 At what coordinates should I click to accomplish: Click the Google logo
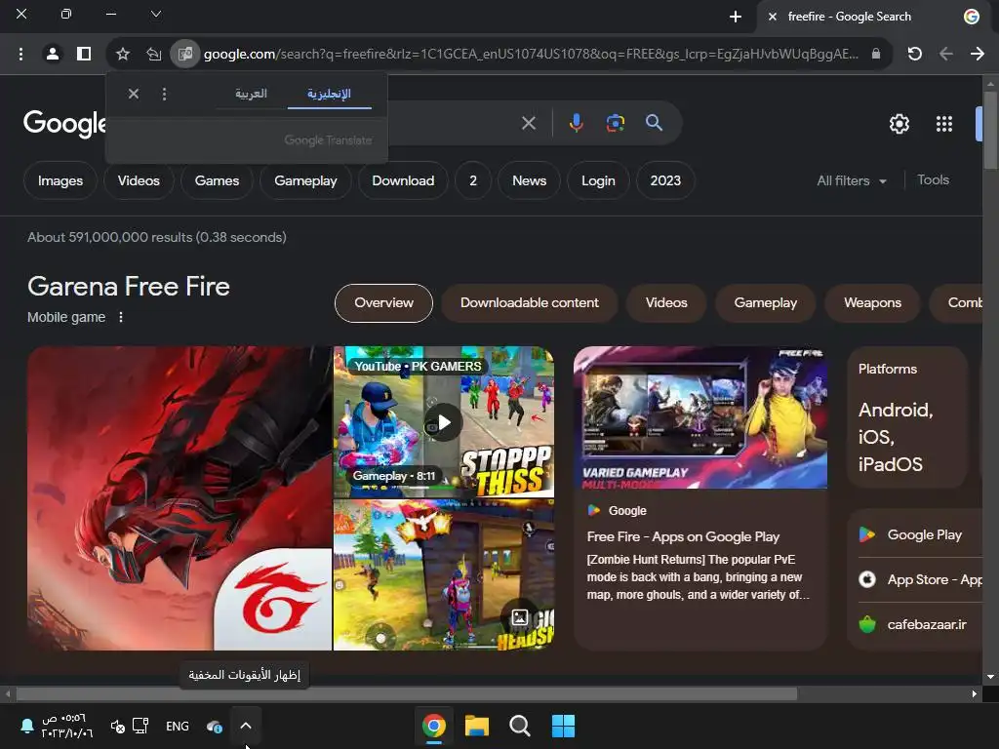(64, 123)
